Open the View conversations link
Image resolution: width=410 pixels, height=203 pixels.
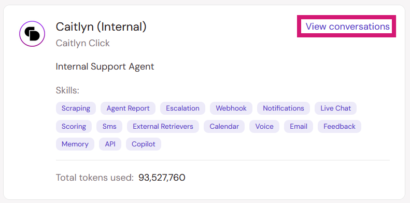[x=347, y=26]
